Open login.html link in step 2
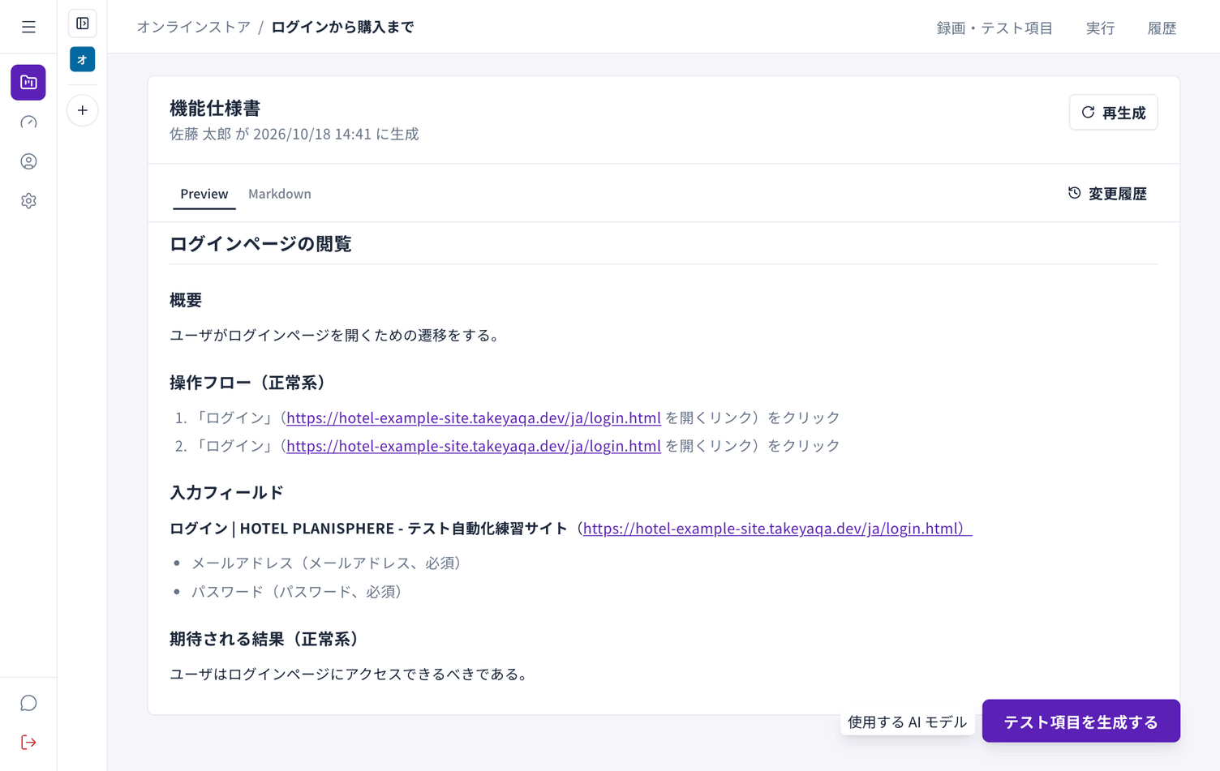 (x=474, y=446)
